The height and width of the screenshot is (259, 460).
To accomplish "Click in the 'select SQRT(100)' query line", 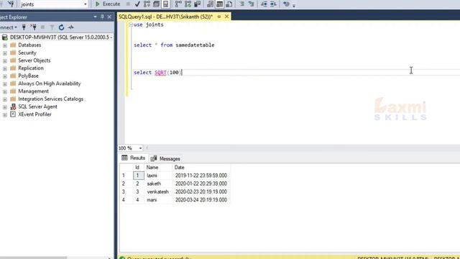I will (157, 73).
